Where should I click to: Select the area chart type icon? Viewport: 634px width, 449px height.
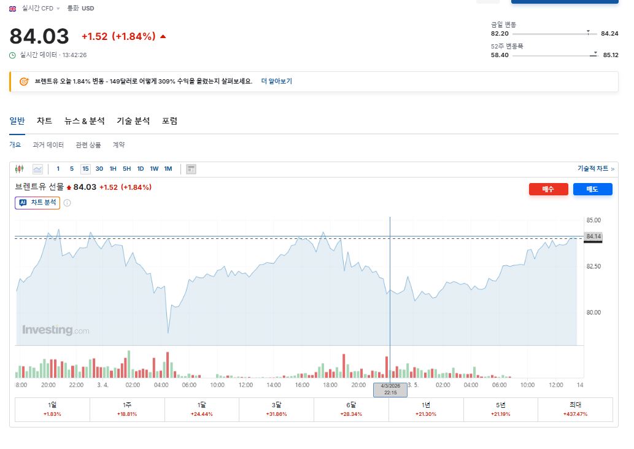tap(37, 169)
